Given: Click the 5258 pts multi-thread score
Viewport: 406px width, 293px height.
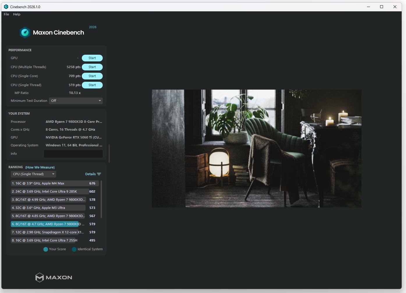Looking at the screenshot, I should [74, 67].
